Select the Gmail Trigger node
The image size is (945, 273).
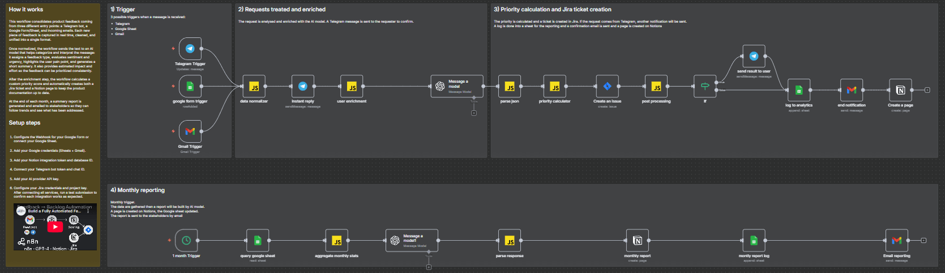tap(190, 131)
